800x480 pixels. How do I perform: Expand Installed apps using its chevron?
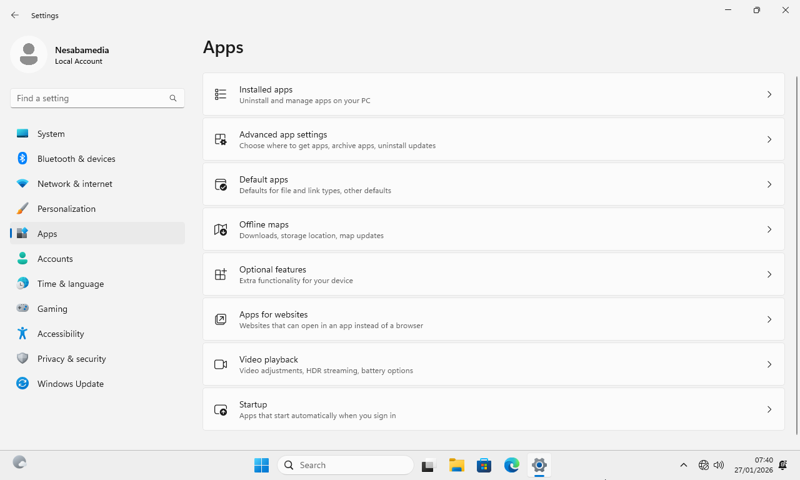tap(769, 94)
